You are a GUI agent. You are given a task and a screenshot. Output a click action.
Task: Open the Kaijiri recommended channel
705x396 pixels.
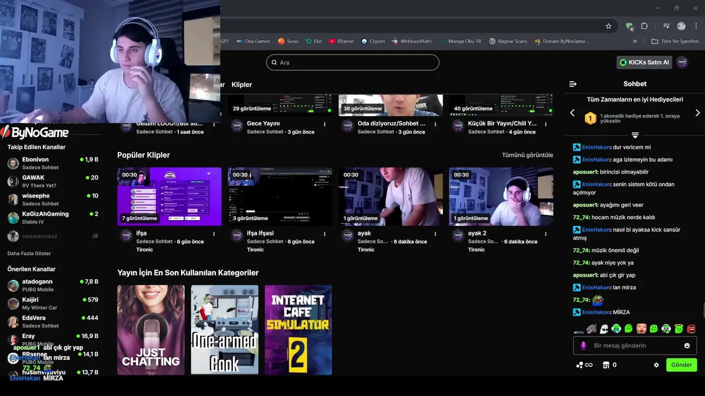tap(53, 303)
